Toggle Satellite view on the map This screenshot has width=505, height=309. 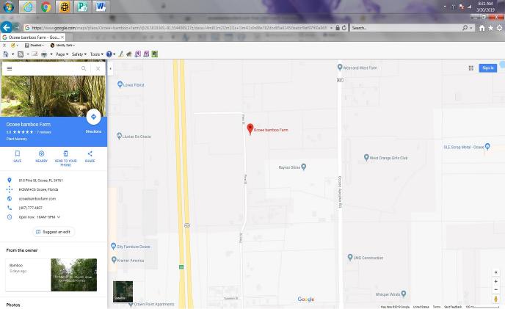(123, 291)
